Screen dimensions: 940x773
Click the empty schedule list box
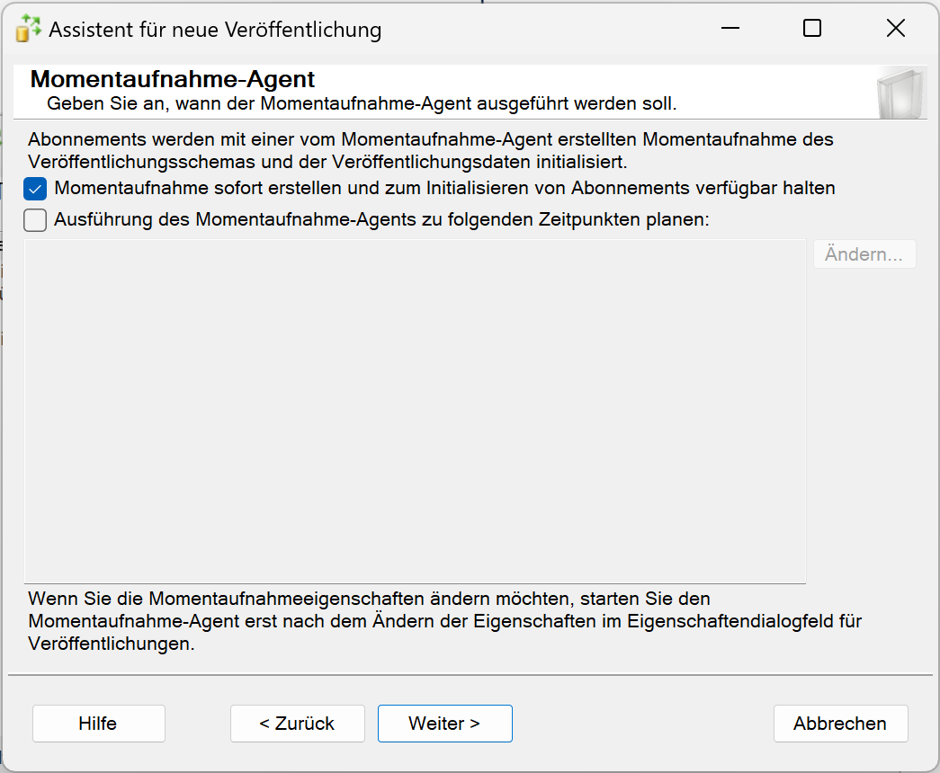coord(415,411)
